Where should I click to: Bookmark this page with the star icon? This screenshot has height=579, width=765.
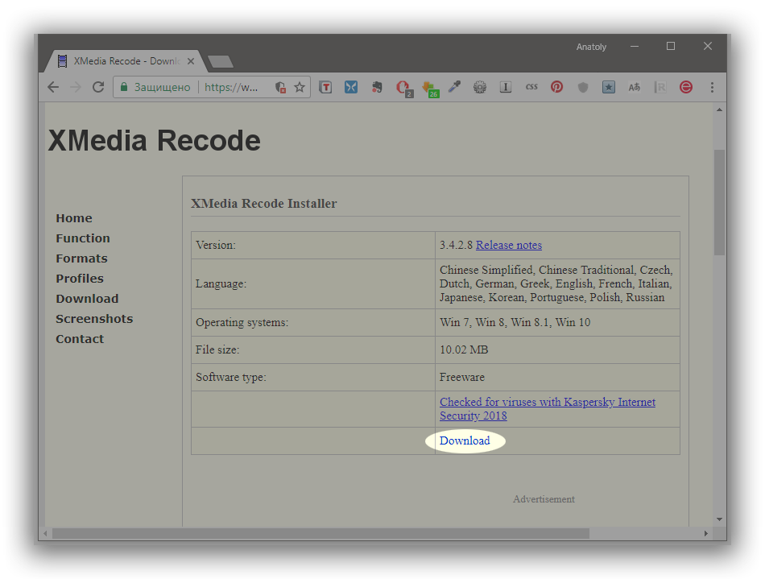coord(300,87)
